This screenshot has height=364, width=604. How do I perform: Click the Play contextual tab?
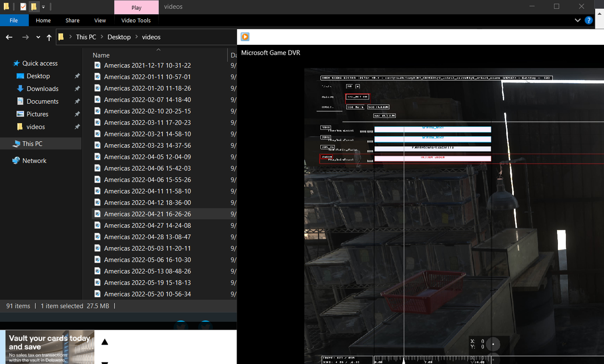[136, 8]
